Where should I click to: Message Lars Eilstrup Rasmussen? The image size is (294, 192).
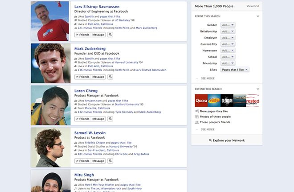coord(98,35)
